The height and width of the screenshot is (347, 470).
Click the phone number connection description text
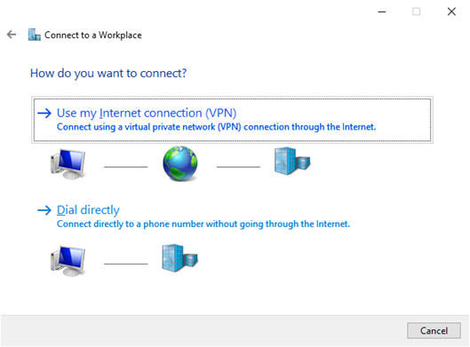(203, 224)
